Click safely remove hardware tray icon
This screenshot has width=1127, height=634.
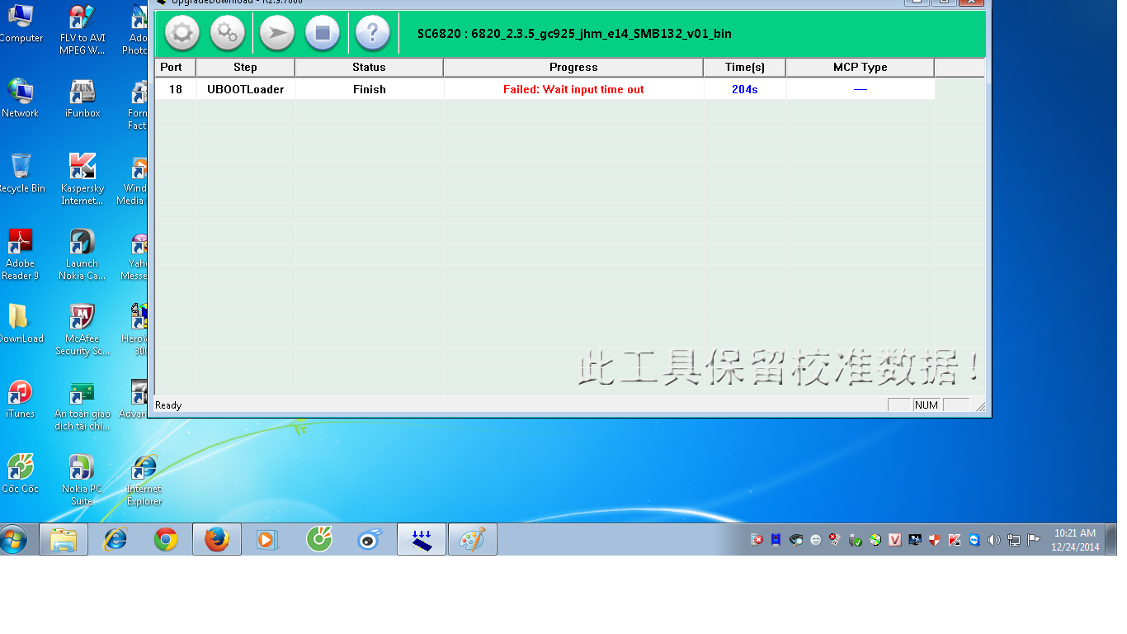tap(856, 540)
